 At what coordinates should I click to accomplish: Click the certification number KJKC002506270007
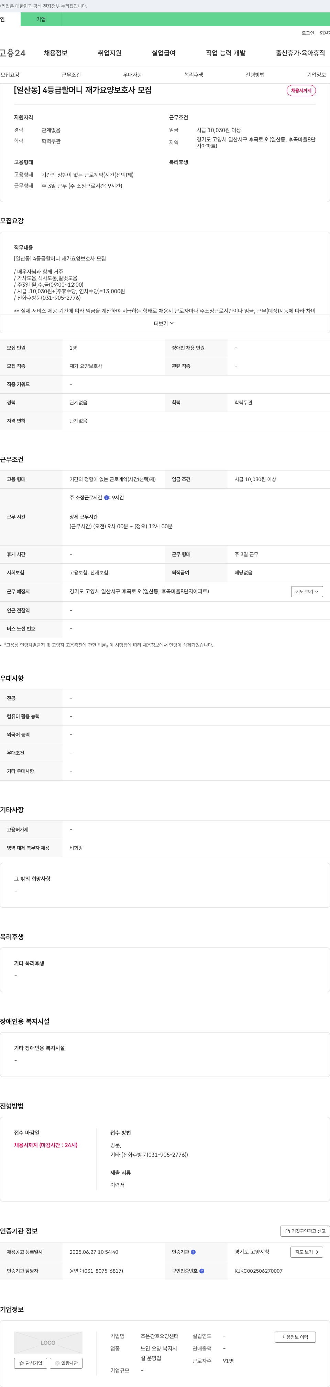tap(258, 1271)
